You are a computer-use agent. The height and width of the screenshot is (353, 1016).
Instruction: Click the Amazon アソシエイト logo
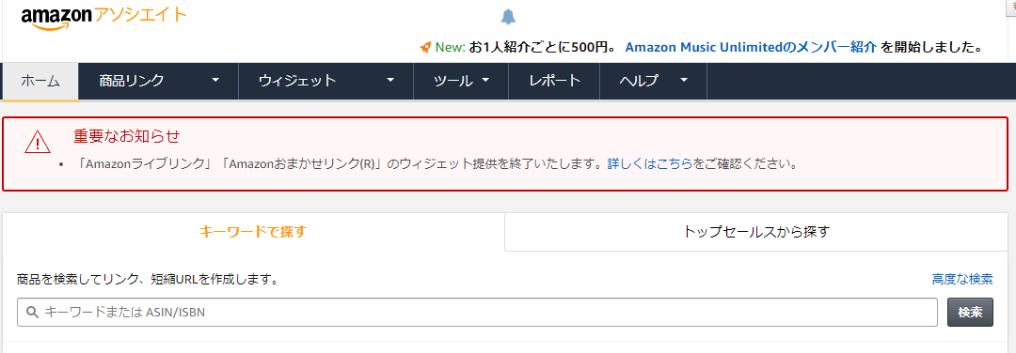pyautogui.click(x=103, y=18)
